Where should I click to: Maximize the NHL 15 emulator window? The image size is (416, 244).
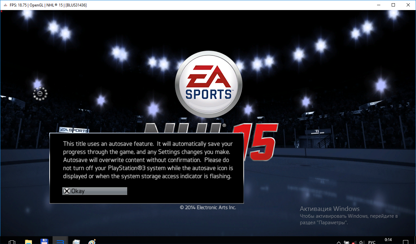pyautogui.click(x=393, y=5)
